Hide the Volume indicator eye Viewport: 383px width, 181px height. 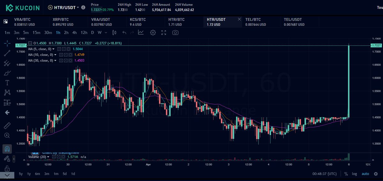[x=54, y=157]
